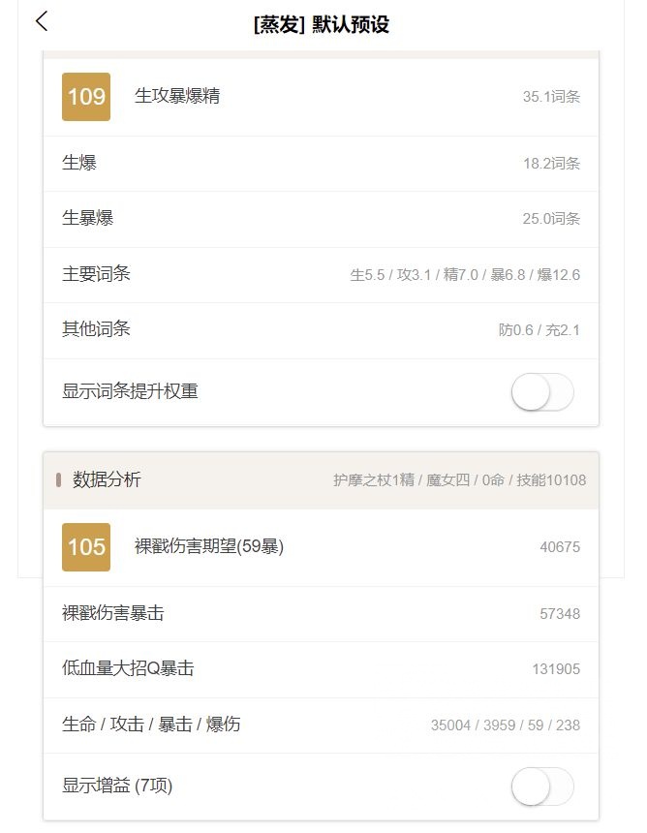Click the gold 109 score badge

pyautogui.click(x=86, y=97)
